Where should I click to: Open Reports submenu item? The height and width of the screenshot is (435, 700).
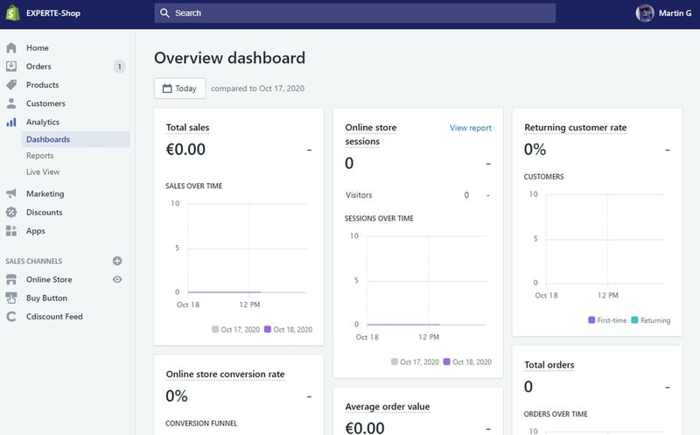[x=39, y=156]
